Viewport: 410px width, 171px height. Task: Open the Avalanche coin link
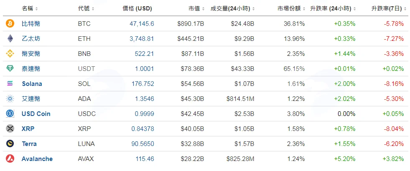click(37, 159)
